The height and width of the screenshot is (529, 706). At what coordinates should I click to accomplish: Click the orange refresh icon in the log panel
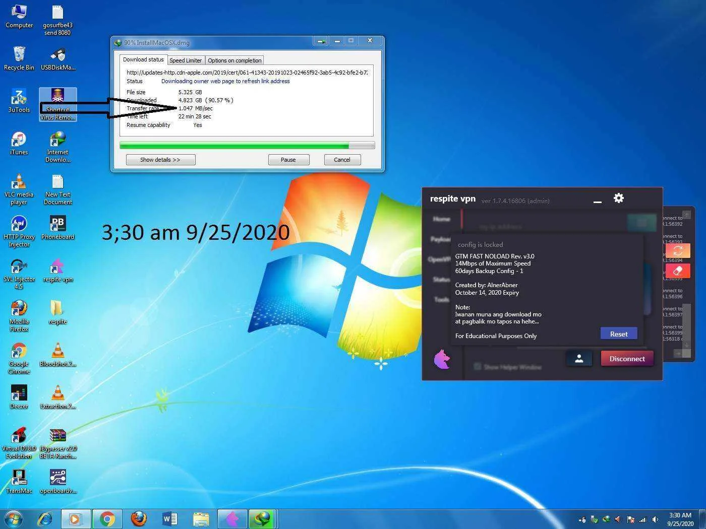click(678, 250)
